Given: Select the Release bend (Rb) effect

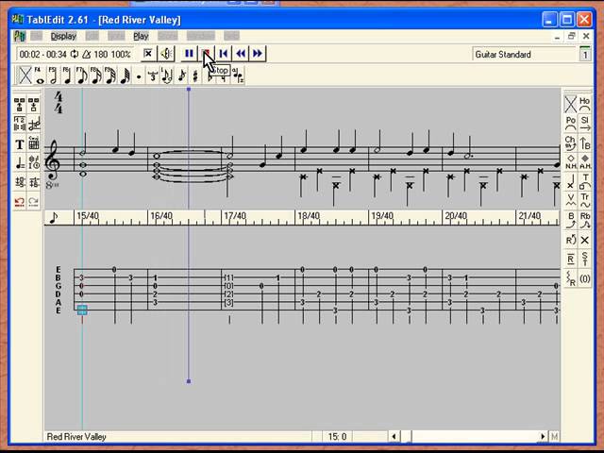Looking at the screenshot, I should coord(584,220).
